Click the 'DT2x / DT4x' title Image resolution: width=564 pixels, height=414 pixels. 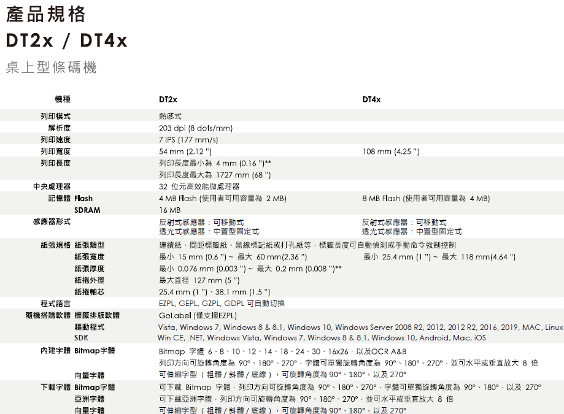pos(66,40)
